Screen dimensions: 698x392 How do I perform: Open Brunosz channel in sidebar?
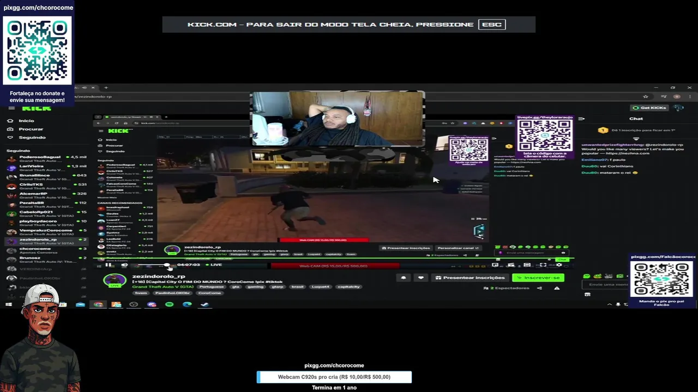tap(46, 260)
